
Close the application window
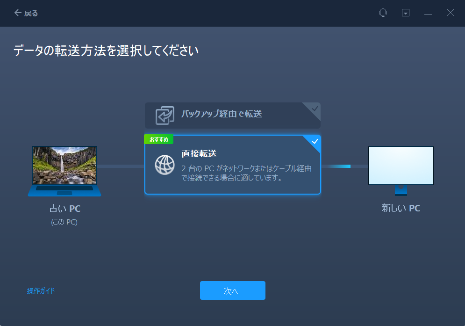[450, 13]
